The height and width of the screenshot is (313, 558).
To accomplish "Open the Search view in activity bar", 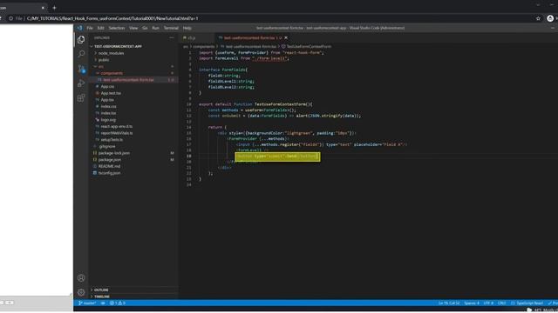I will pos(81,54).
